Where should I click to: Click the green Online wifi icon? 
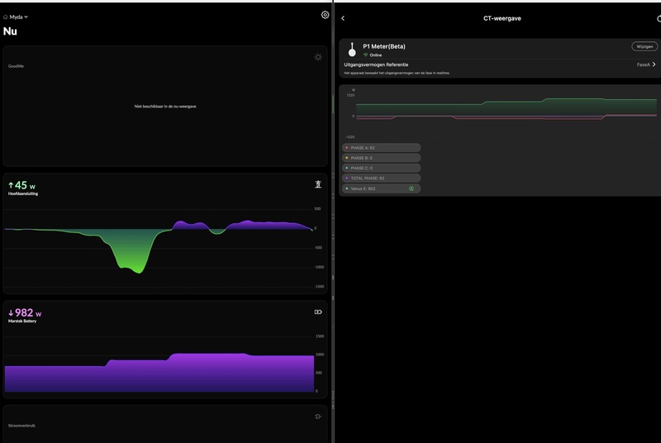point(365,55)
